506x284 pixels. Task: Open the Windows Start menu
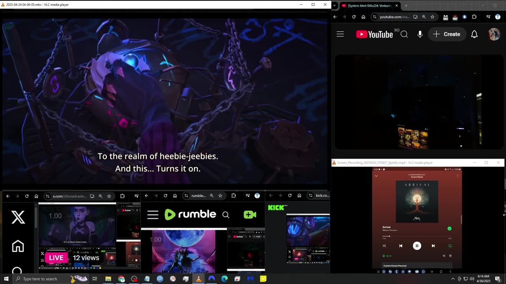tap(6, 279)
